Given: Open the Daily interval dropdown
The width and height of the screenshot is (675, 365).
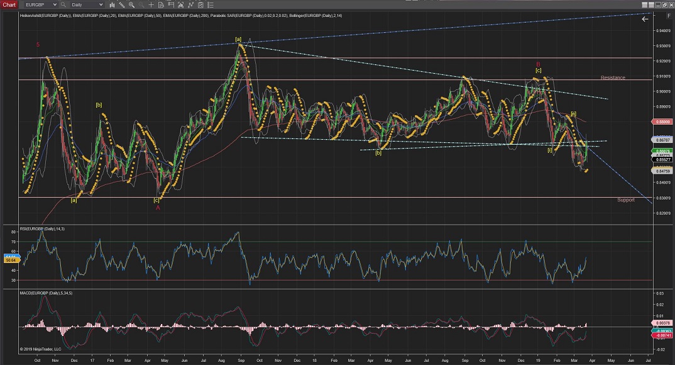Looking at the screenshot, I should [x=87, y=5].
